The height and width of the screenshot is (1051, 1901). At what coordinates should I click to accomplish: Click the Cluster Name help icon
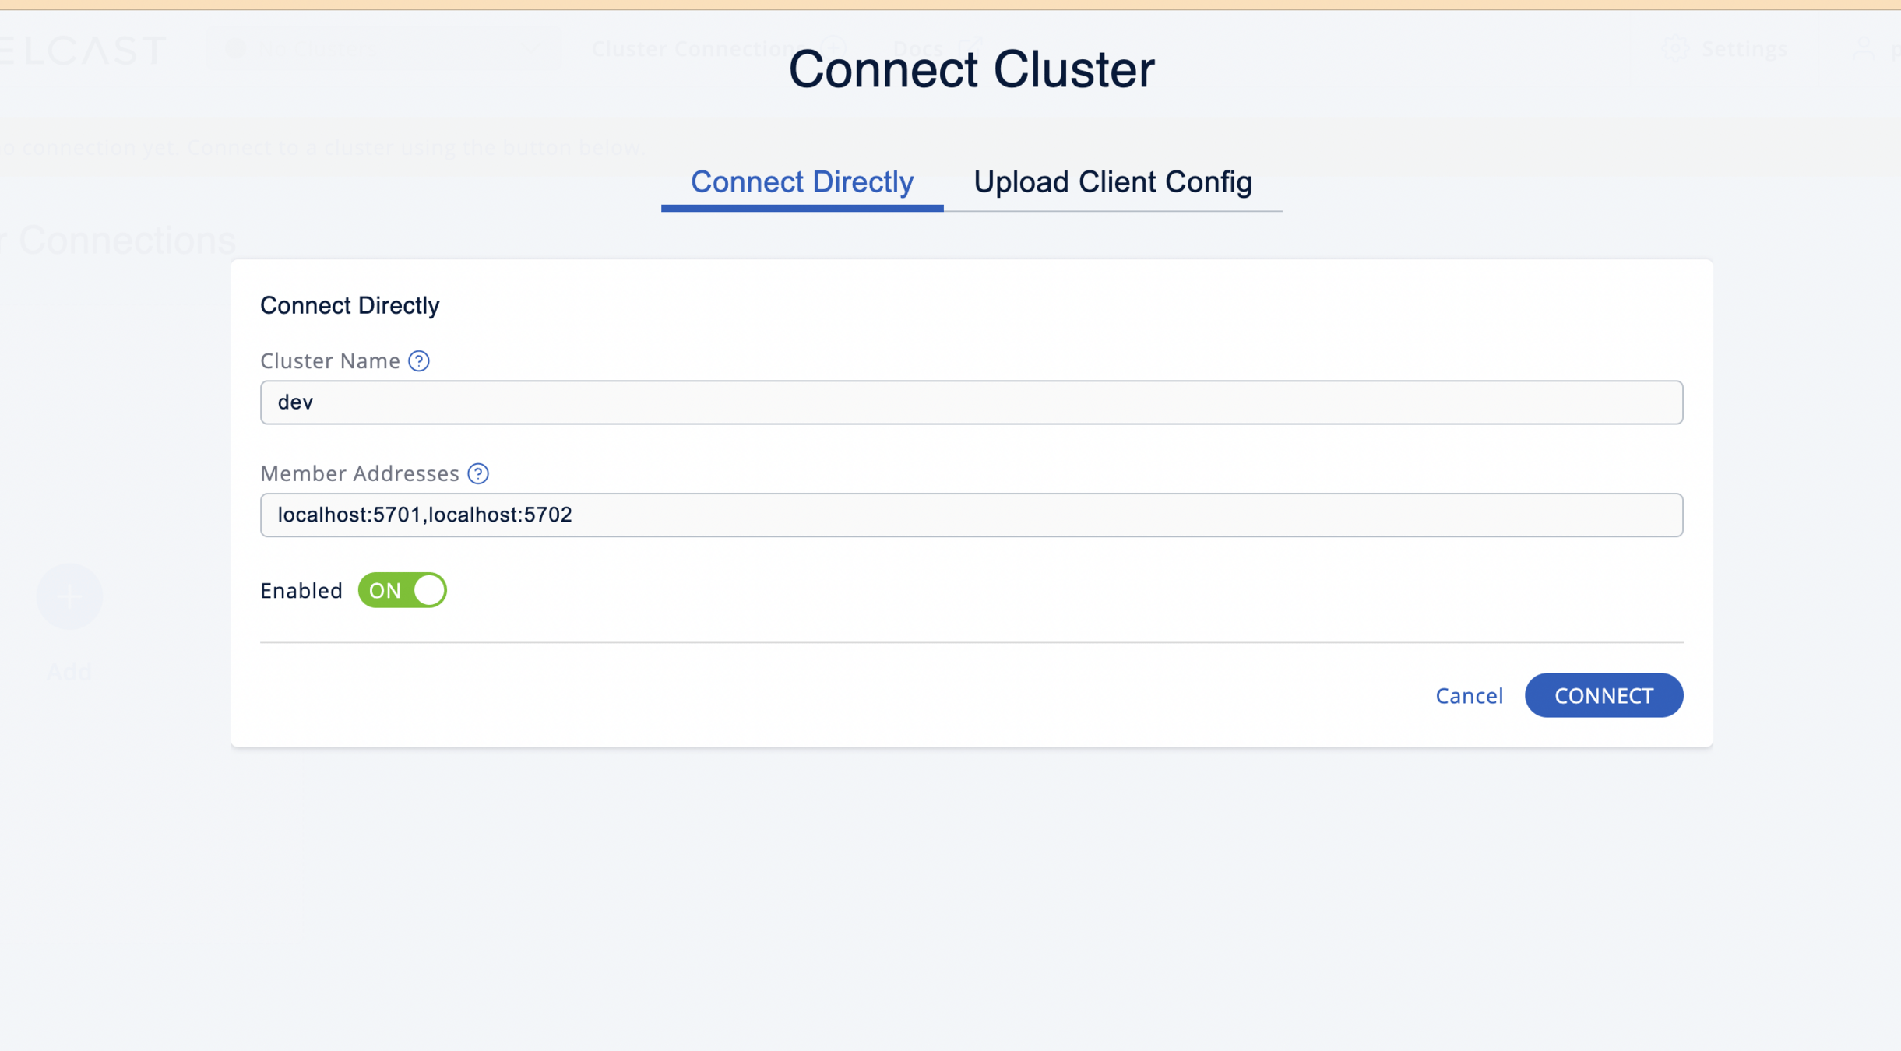pyautogui.click(x=419, y=361)
